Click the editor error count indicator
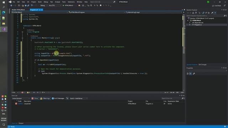 [x=23, y=92]
